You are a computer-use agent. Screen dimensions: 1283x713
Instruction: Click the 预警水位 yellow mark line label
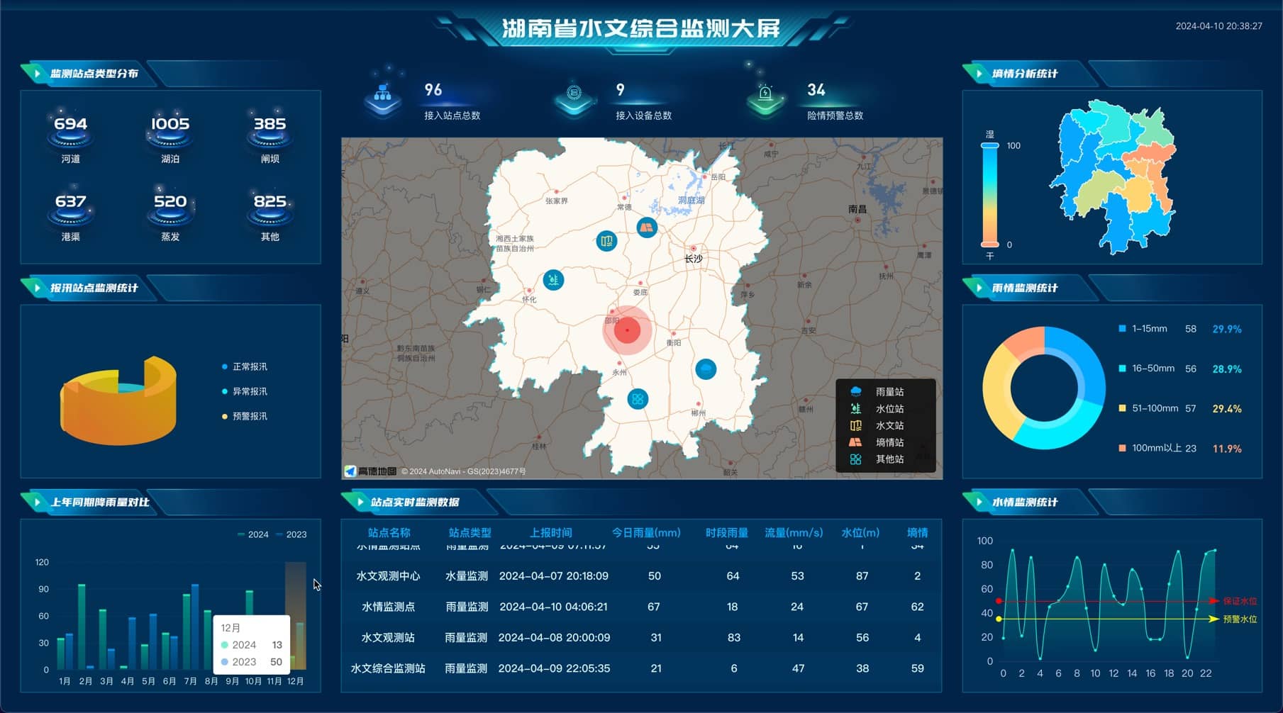(1240, 619)
